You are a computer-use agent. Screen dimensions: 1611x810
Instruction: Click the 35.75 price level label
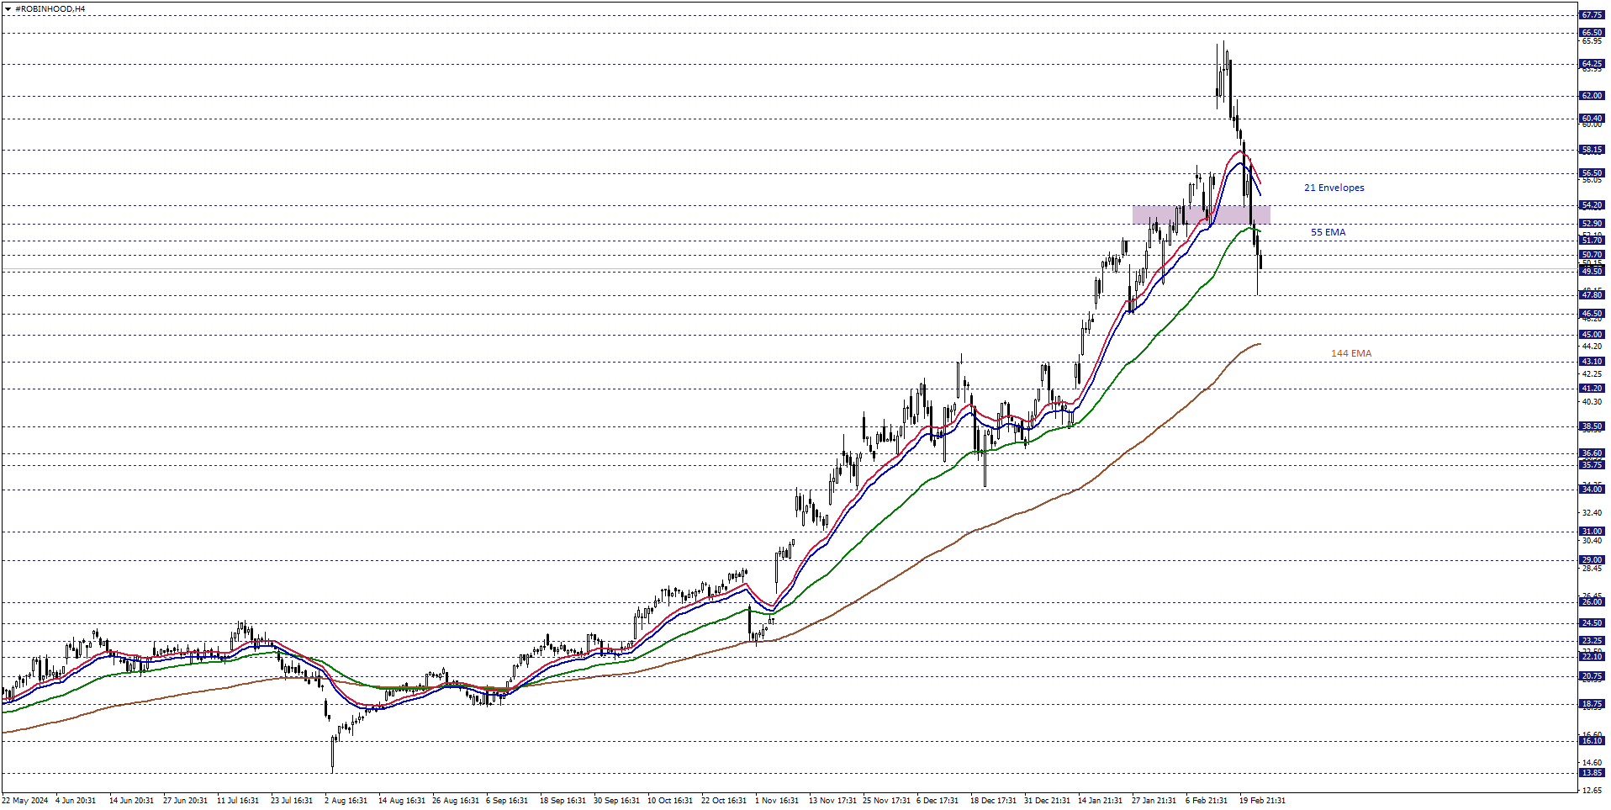[1592, 465]
